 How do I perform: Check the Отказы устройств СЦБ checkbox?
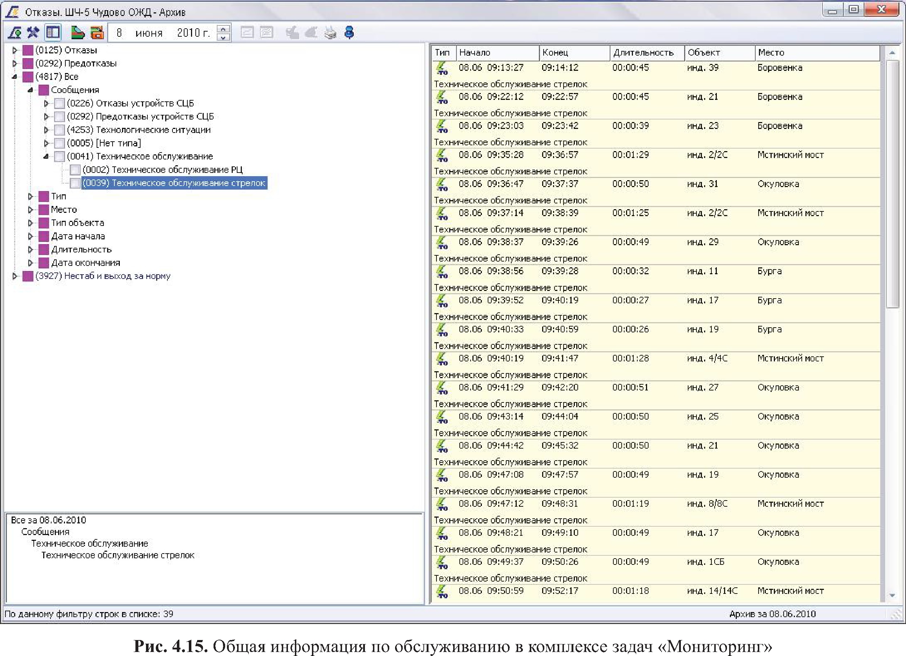click(60, 104)
